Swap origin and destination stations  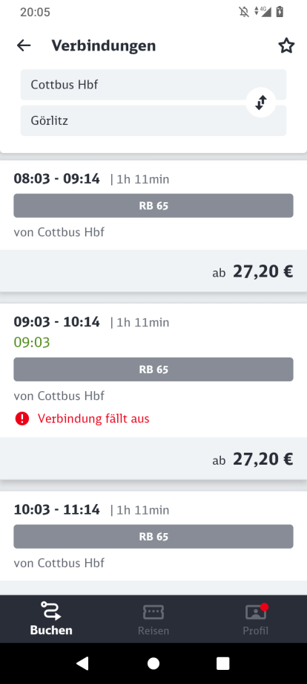261,103
